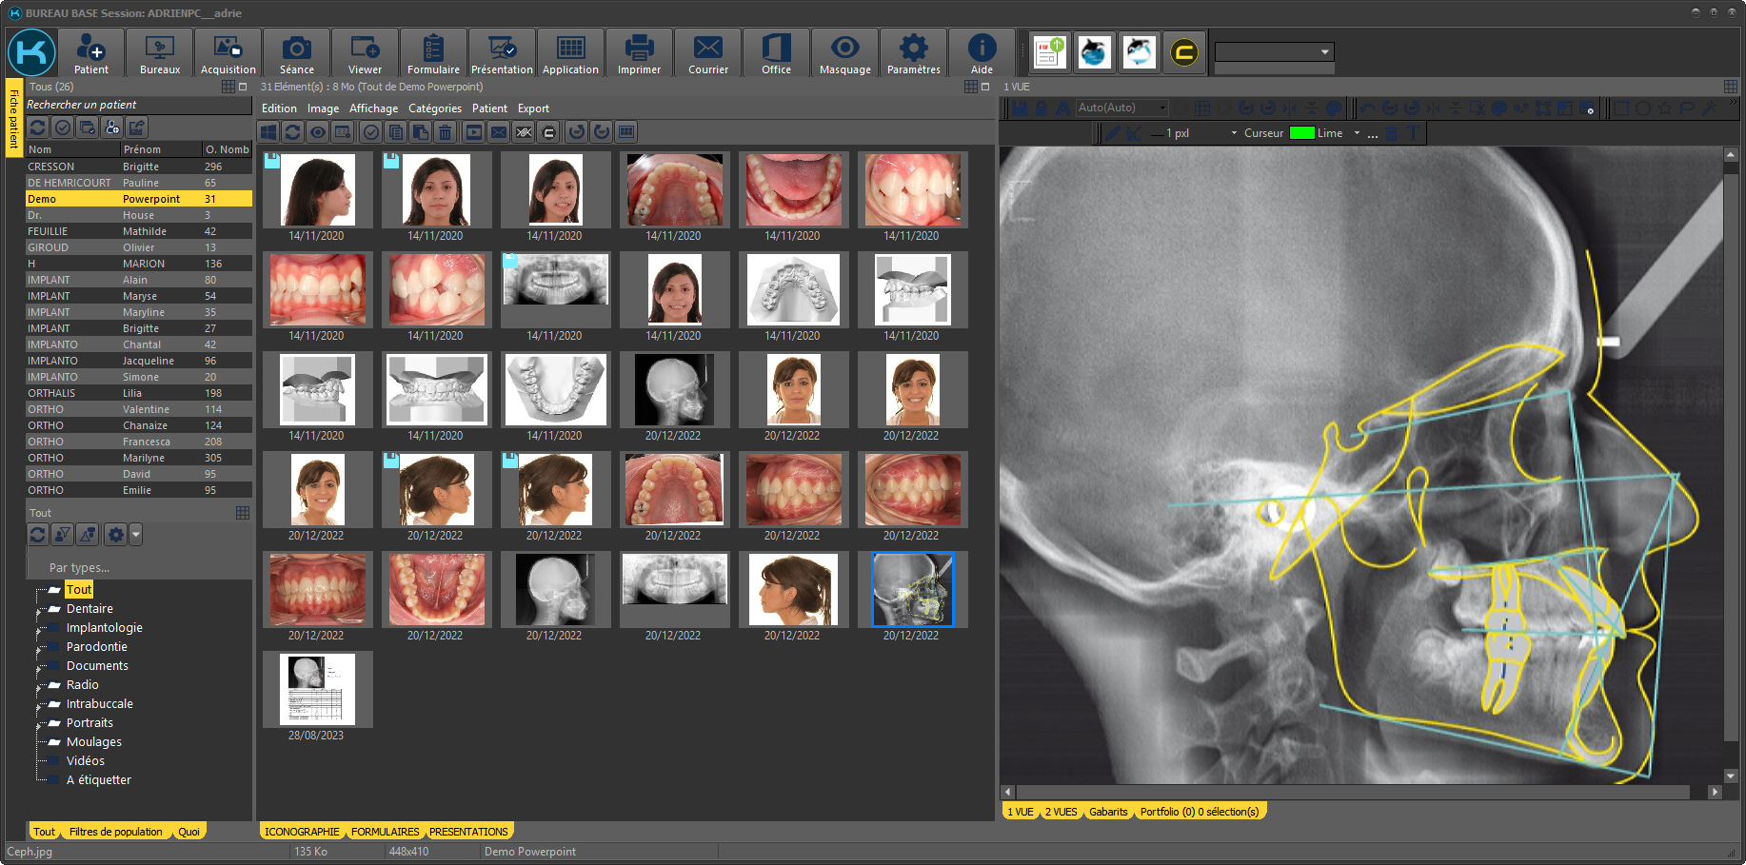The height and width of the screenshot is (865, 1746).
Task: Click the trash icon in iconography toolbar
Action: (x=446, y=132)
